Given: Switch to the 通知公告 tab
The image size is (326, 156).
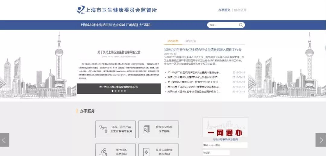Looking at the screenshot, I should tap(191, 41).
